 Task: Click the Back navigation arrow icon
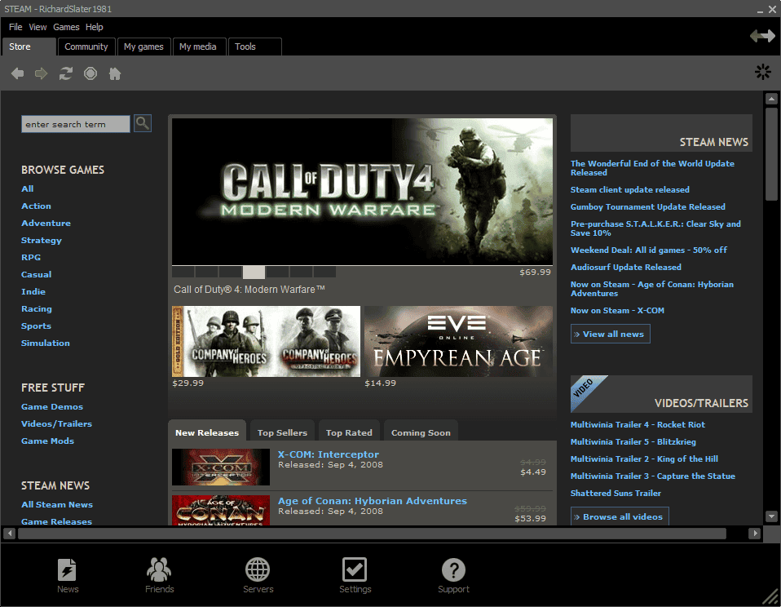(17, 73)
